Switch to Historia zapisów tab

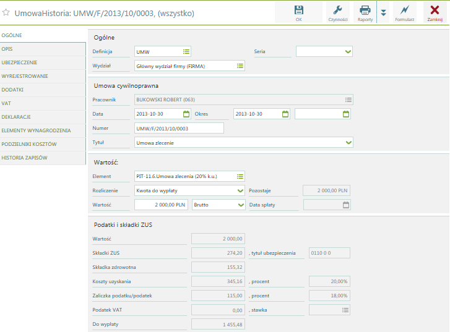tap(43, 158)
